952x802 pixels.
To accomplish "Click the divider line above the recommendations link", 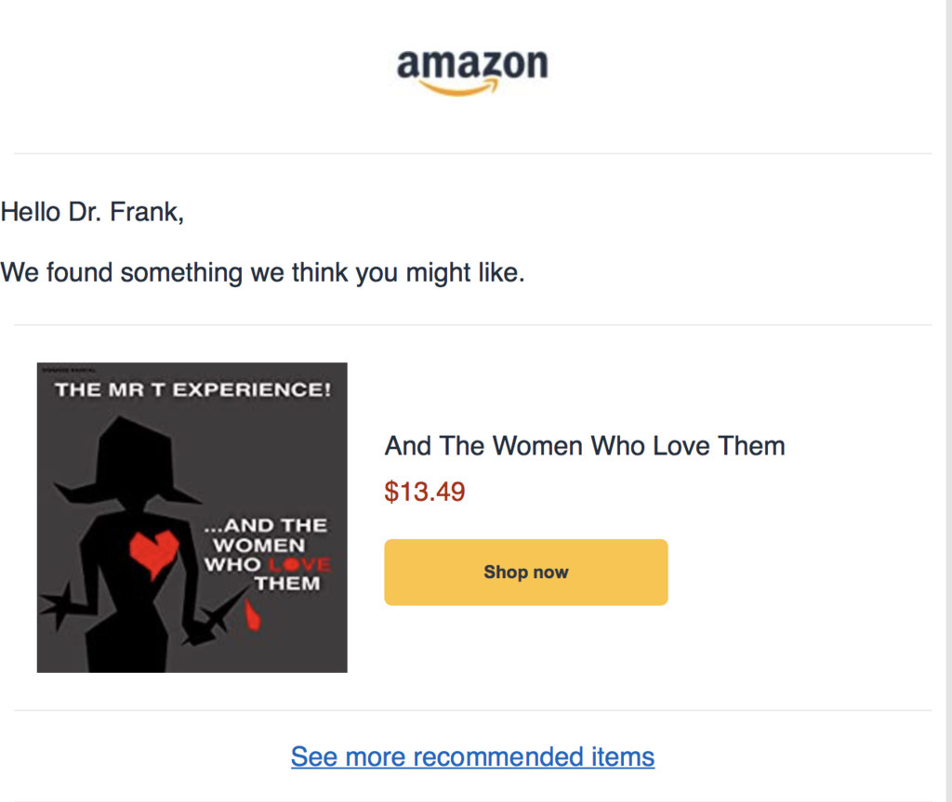I will (472, 711).
